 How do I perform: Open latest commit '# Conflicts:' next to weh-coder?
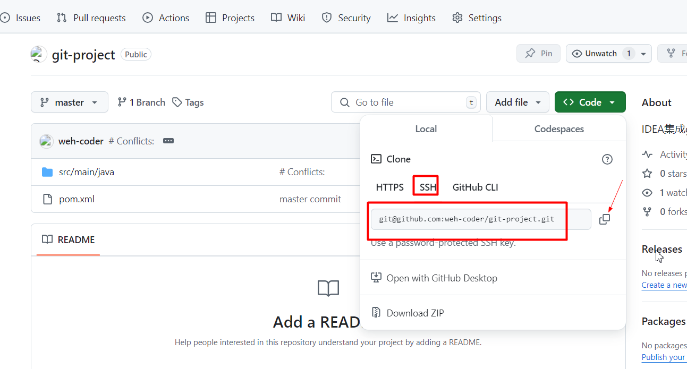(131, 141)
